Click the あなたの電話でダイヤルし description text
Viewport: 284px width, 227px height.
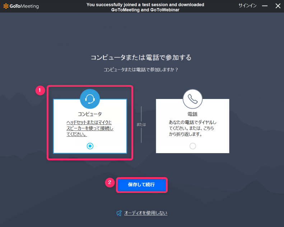point(192,128)
